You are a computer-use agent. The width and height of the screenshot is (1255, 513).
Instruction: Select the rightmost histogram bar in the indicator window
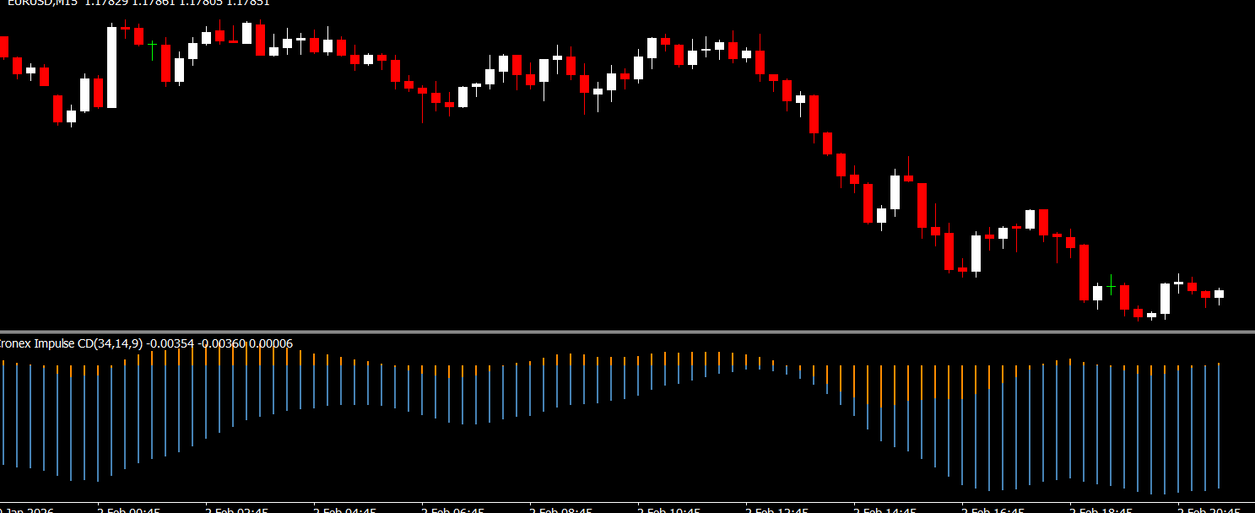(1219, 426)
